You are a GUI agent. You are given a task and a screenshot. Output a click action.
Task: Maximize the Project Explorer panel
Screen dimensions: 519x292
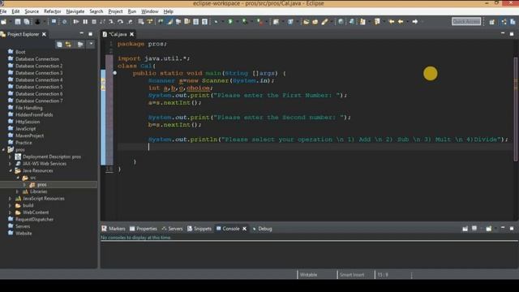click(x=90, y=34)
